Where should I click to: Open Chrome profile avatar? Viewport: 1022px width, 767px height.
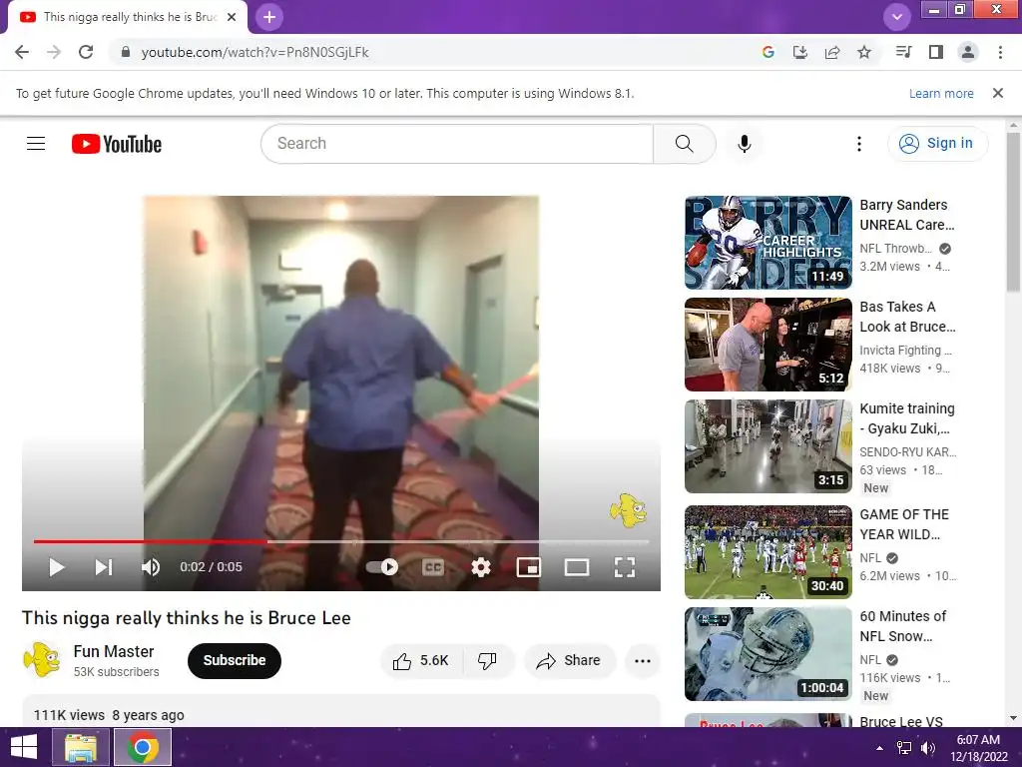coord(968,52)
